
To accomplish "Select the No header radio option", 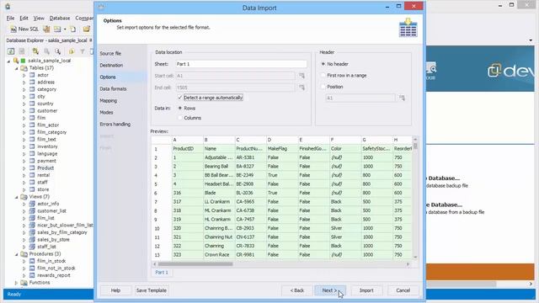I will coord(323,64).
